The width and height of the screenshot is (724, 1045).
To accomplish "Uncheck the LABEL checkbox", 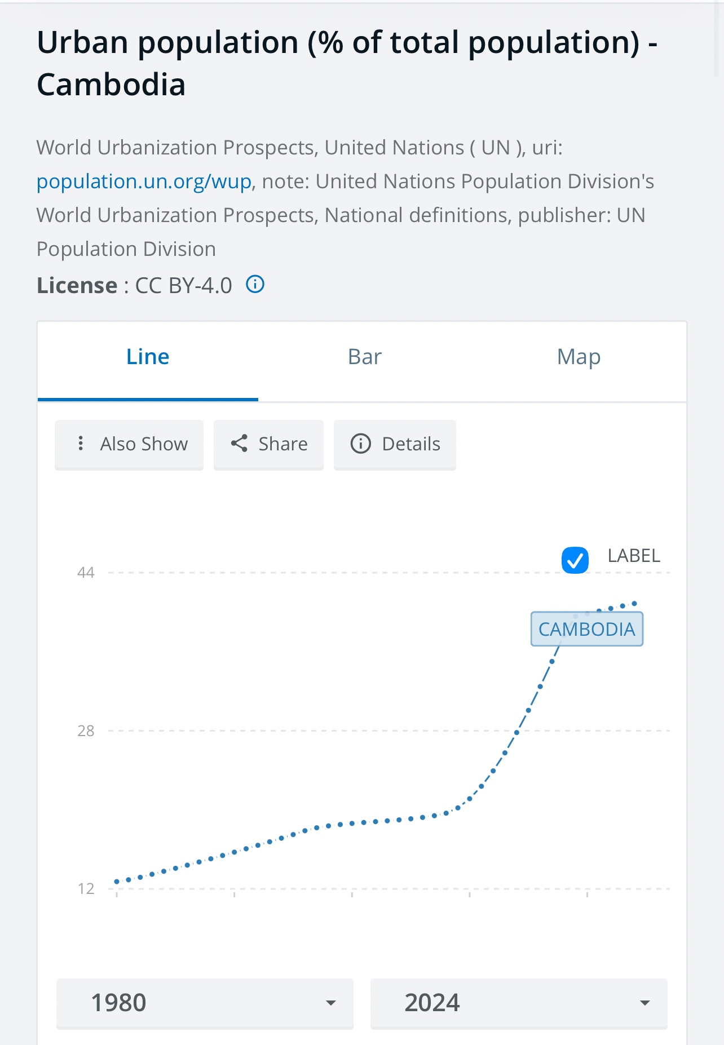I will 575,560.
